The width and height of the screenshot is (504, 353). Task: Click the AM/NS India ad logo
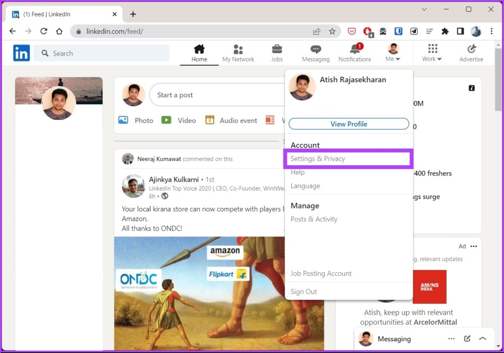click(x=429, y=287)
